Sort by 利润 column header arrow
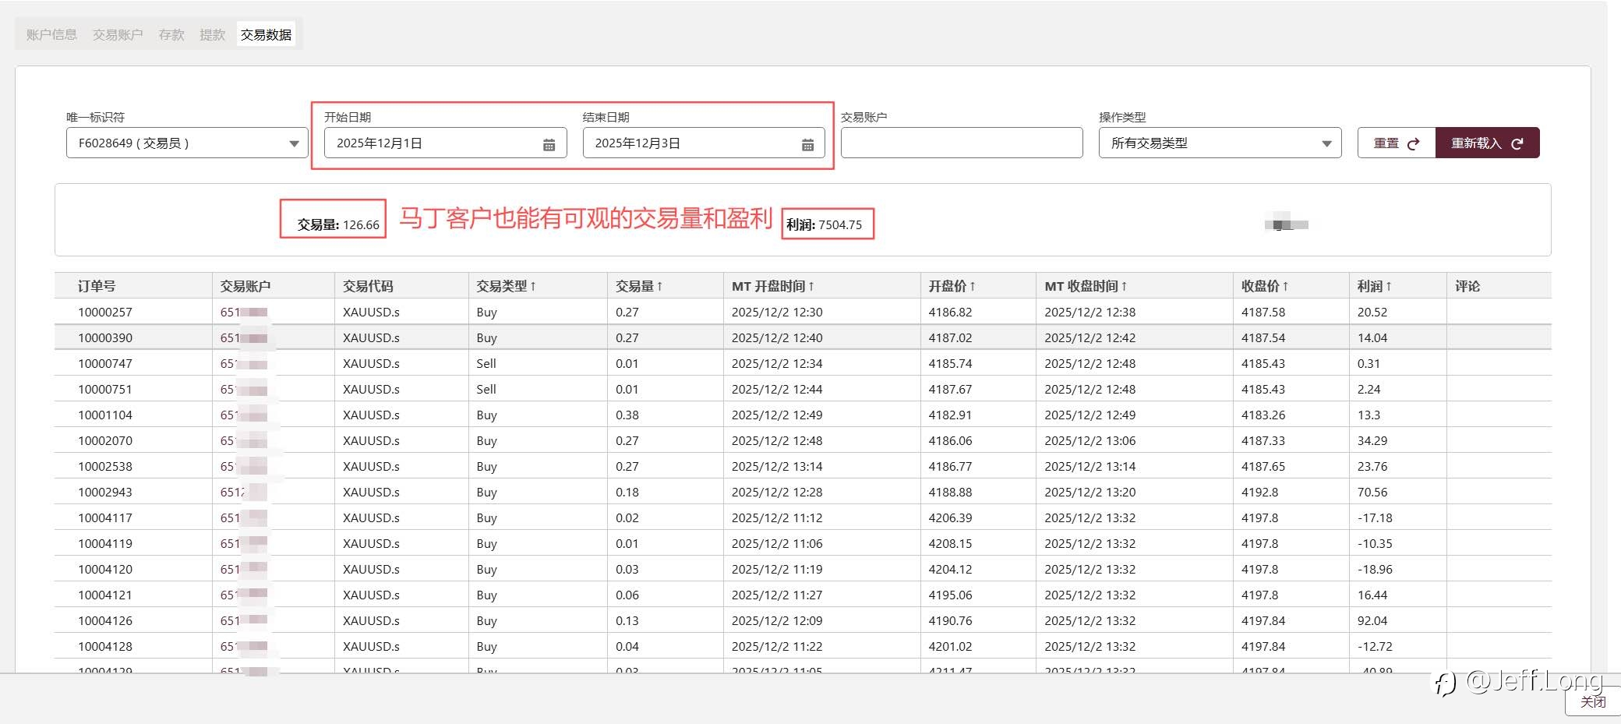The image size is (1621, 724). click(x=1389, y=286)
